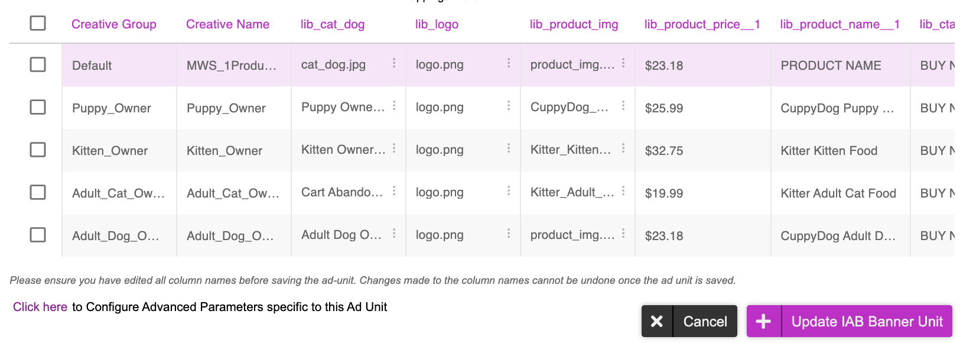
Task: Click the Creative Group column header
Action: (114, 24)
